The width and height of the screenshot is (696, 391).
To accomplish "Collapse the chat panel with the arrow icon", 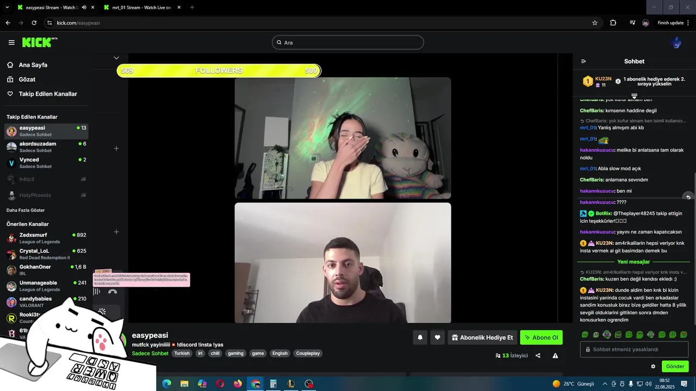I will click(583, 61).
